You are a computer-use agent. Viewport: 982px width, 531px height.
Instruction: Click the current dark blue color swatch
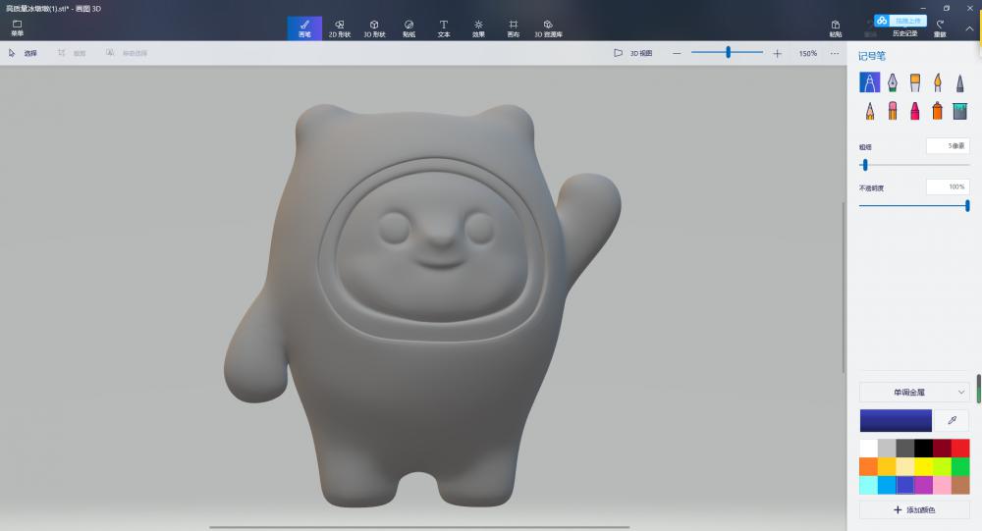tap(896, 421)
